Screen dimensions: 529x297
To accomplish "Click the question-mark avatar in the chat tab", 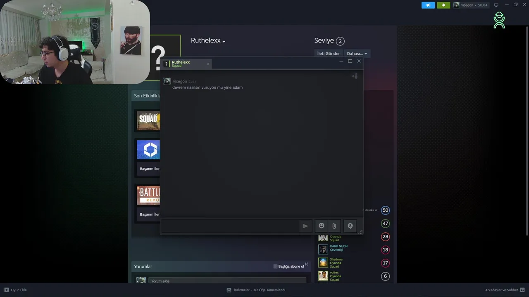I will 167,64.
